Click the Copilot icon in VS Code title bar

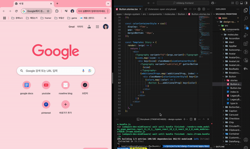213,3
